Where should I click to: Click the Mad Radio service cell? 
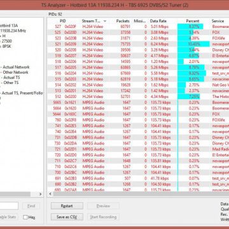(221, 149)
